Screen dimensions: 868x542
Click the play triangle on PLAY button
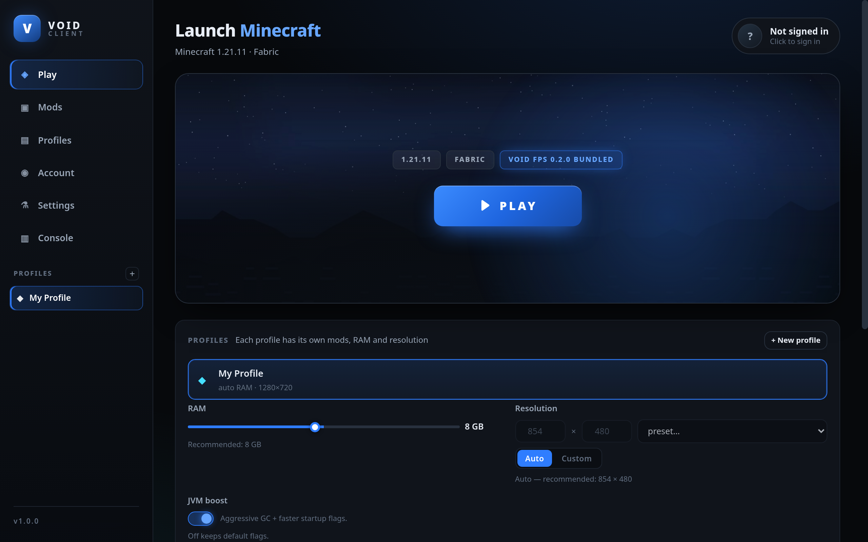pyautogui.click(x=485, y=205)
